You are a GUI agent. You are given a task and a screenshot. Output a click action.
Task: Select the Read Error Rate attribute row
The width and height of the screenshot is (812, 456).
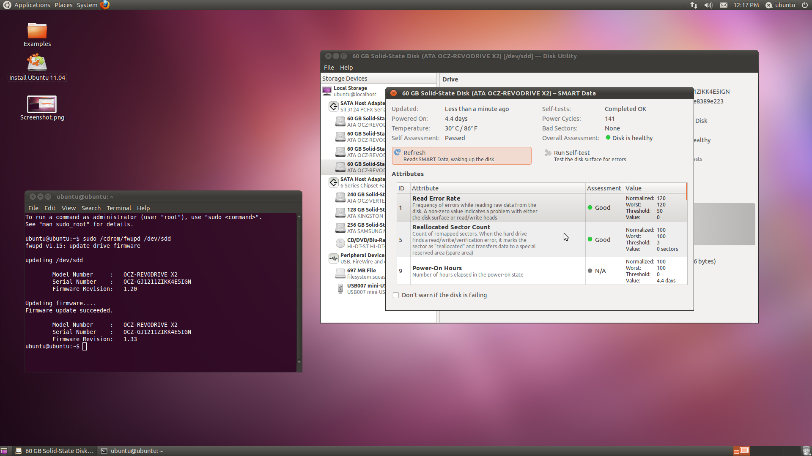click(x=541, y=208)
